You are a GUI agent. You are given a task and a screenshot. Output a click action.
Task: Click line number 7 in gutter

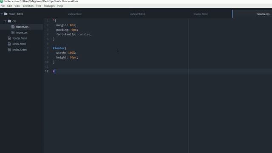point(48,48)
